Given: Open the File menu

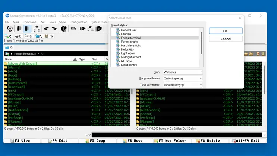Looking at the screenshot, I should point(7,22).
